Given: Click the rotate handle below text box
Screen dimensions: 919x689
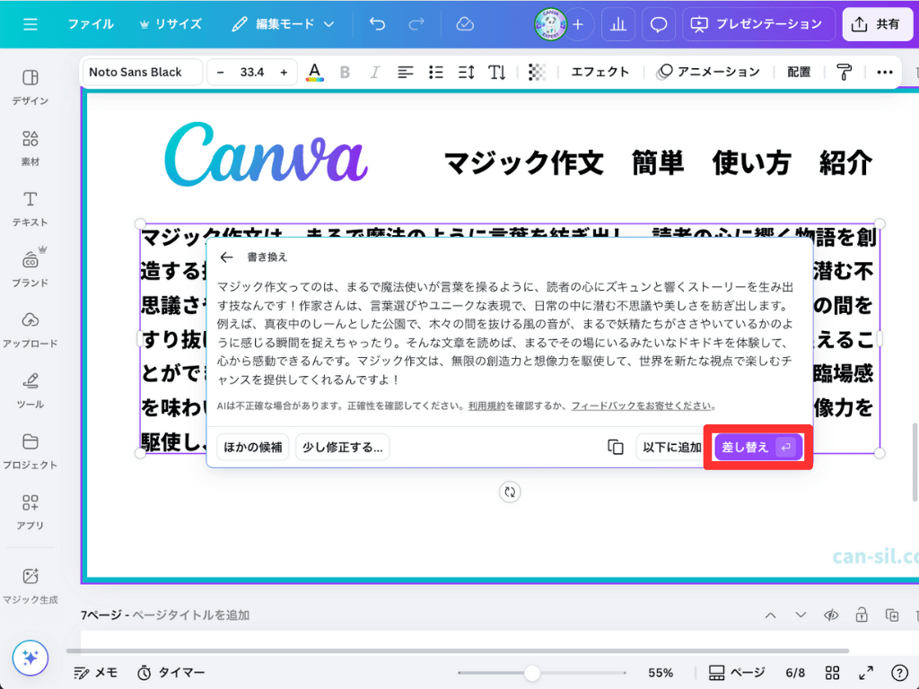Looking at the screenshot, I should click(510, 493).
